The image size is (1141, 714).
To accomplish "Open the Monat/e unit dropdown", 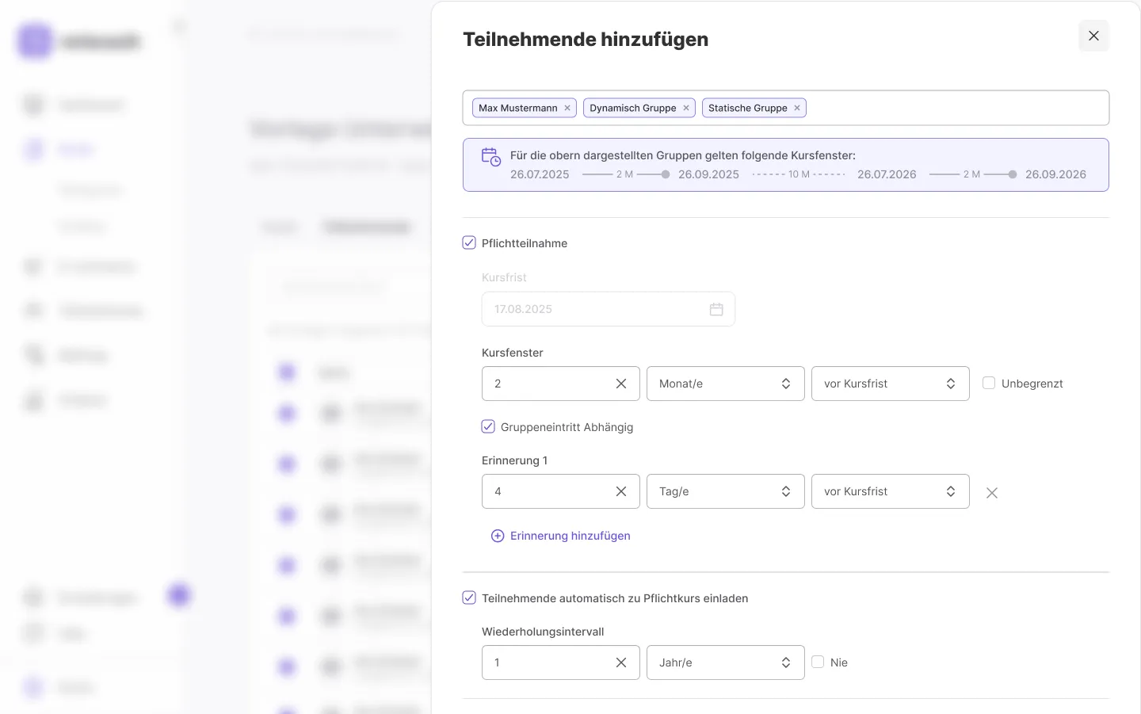I will pos(725,384).
